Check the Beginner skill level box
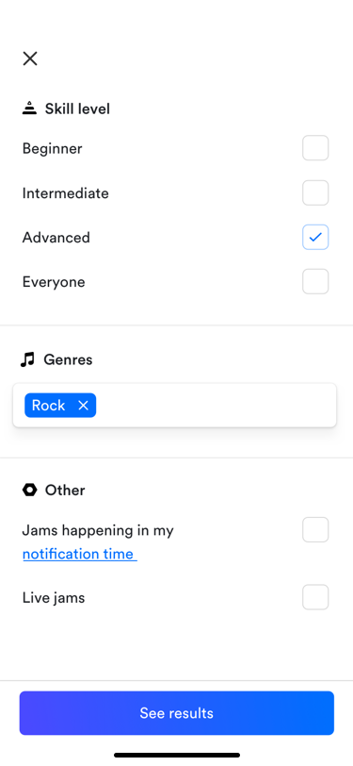353x766 pixels. click(x=315, y=148)
